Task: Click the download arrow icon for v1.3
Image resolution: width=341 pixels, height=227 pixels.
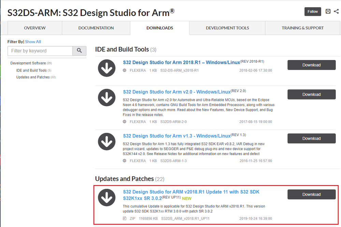Action: (106, 142)
